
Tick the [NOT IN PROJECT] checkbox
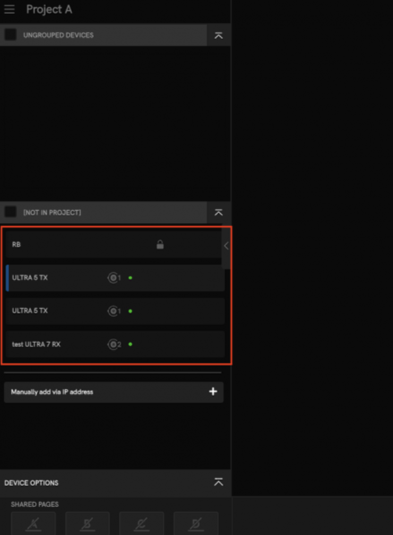coord(10,212)
